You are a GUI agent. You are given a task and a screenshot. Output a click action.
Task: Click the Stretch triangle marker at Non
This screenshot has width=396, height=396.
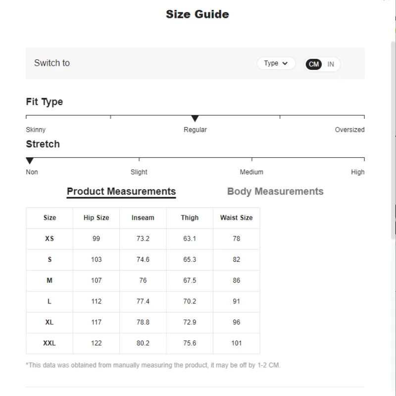30,161
